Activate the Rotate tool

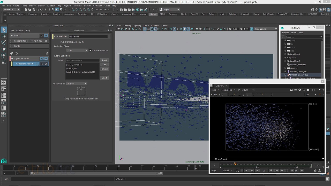[4, 55]
